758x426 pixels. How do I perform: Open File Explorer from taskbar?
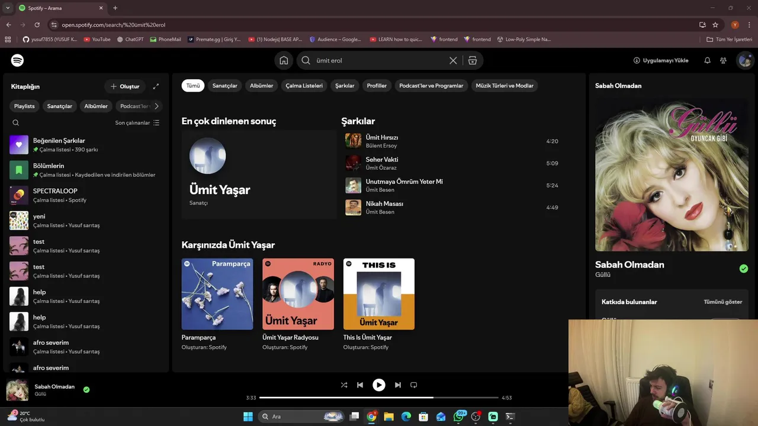point(388,417)
